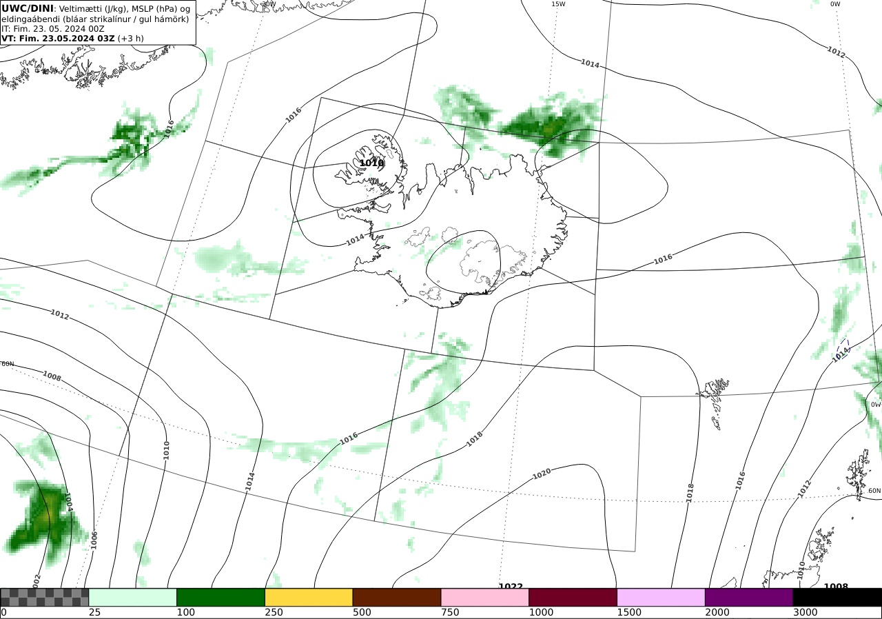This screenshot has width=882, height=619.
Task: Click the 1002 isobar label
Action: coord(37,580)
